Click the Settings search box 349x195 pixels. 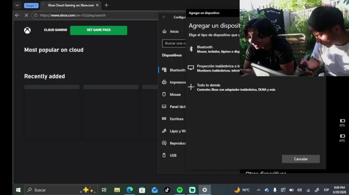[174, 43]
